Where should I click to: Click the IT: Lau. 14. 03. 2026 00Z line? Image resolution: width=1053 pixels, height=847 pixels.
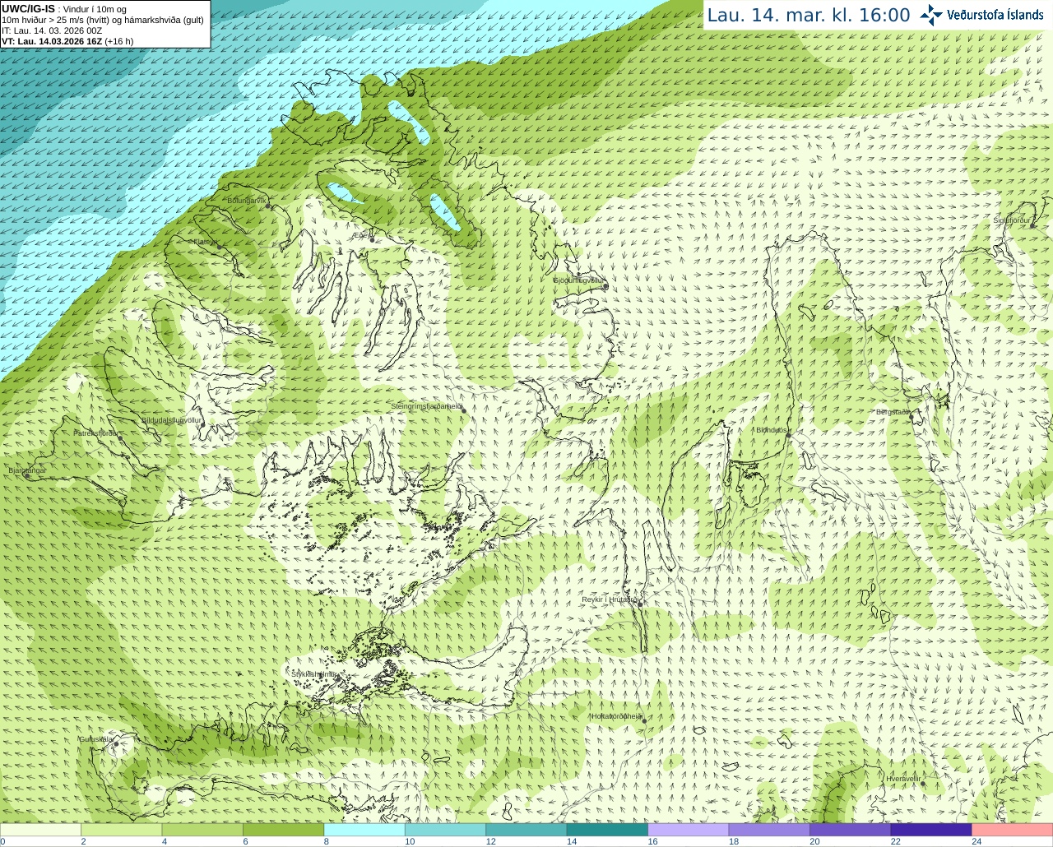click(52, 30)
